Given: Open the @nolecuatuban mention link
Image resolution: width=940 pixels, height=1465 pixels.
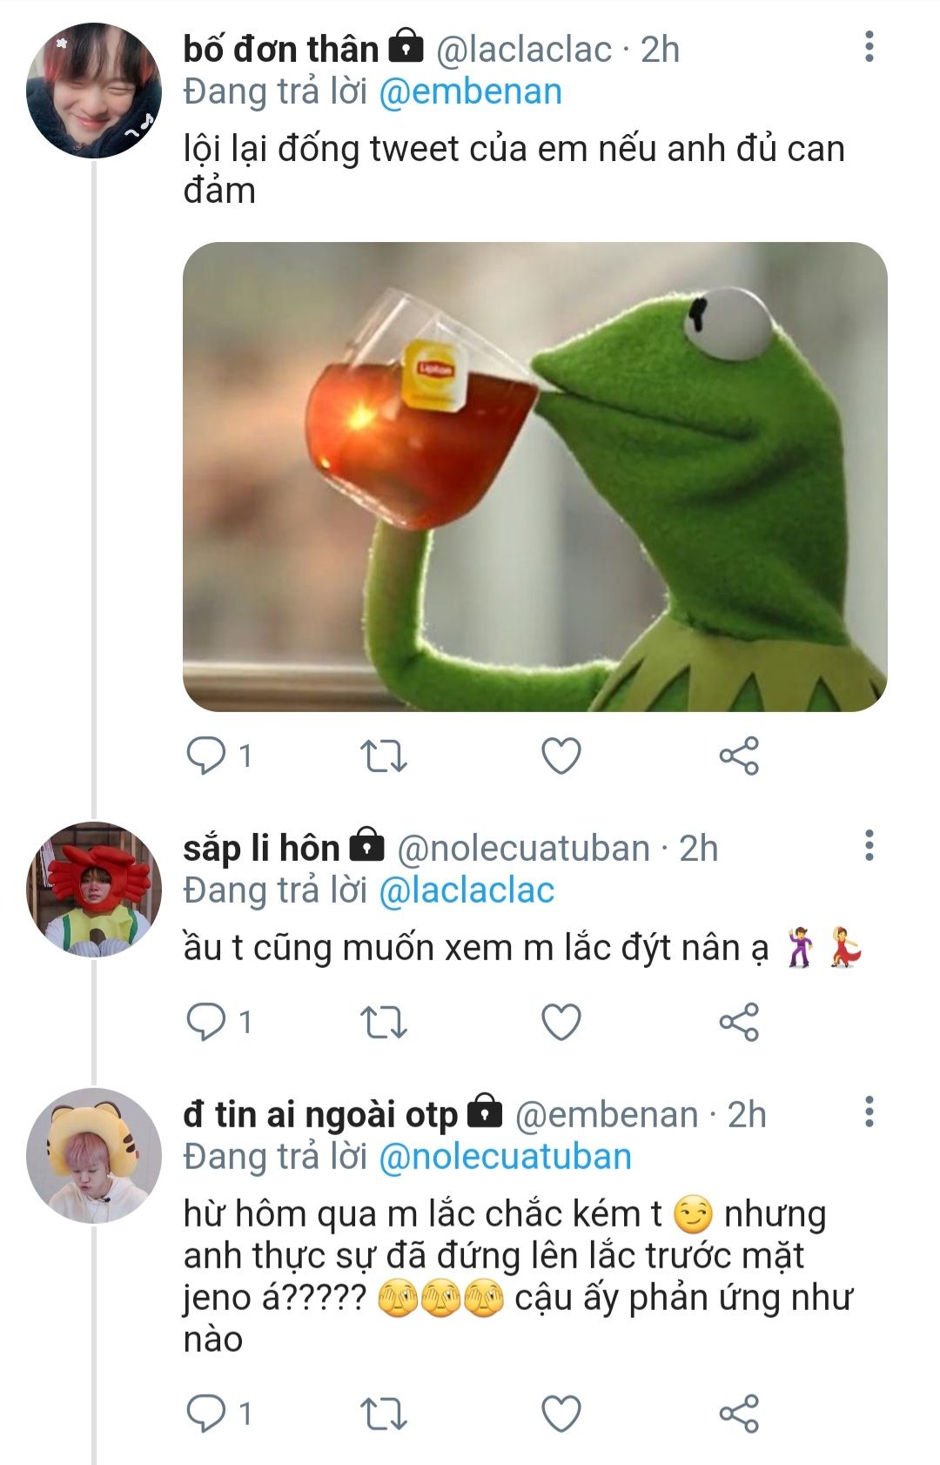Looking at the screenshot, I should point(505,1157).
